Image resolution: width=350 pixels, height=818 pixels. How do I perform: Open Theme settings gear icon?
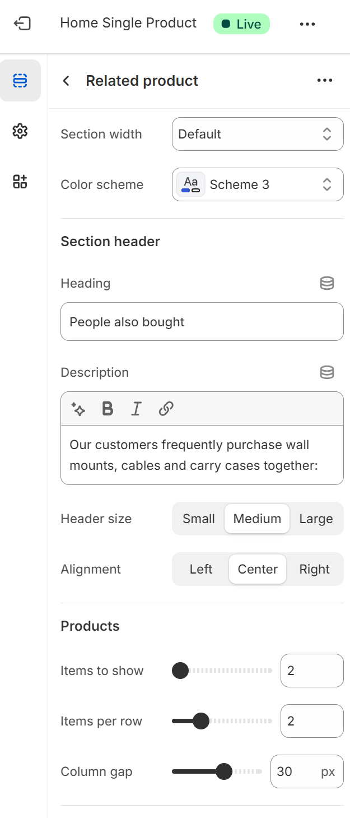tap(21, 131)
